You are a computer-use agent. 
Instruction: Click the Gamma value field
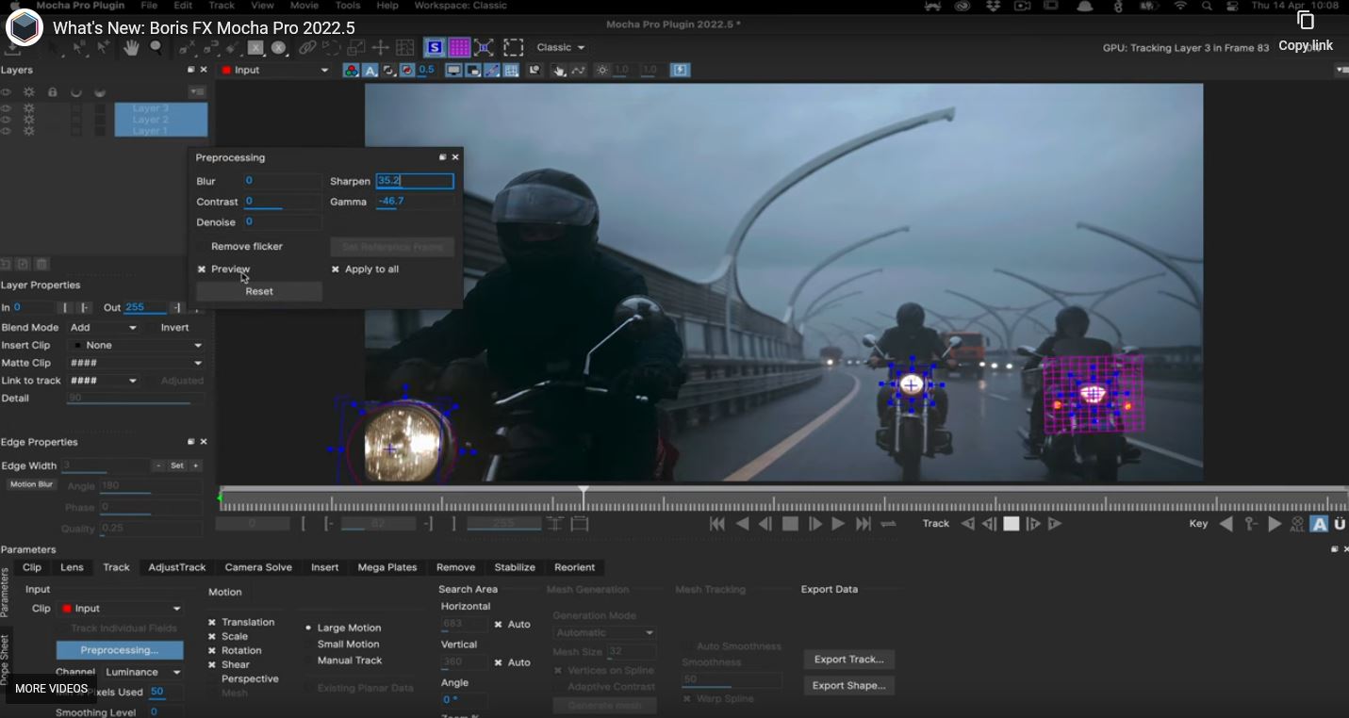(x=415, y=202)
